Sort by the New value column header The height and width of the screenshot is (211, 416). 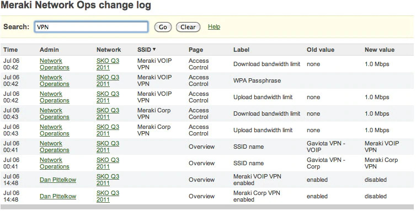click(x=380, y=50)
